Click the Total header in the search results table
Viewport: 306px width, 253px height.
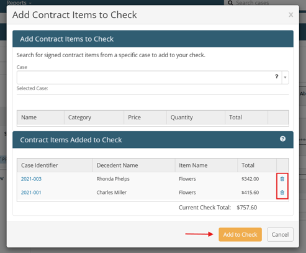tap(246, 117)
